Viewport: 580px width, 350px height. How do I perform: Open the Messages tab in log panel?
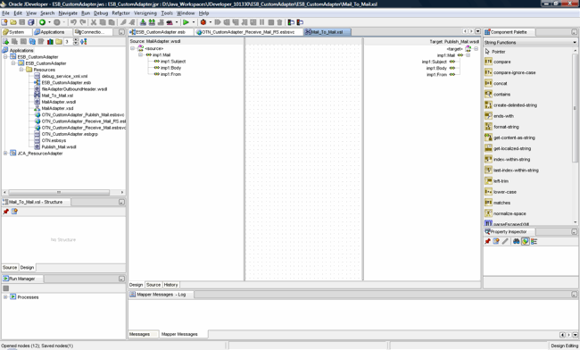140,334
